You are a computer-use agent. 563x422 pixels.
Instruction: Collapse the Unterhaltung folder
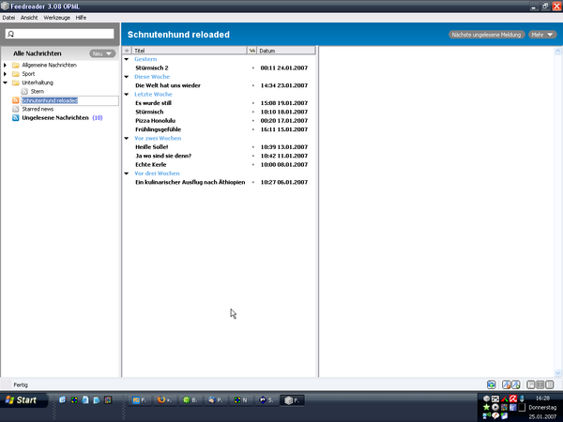[x=5, y=83]
